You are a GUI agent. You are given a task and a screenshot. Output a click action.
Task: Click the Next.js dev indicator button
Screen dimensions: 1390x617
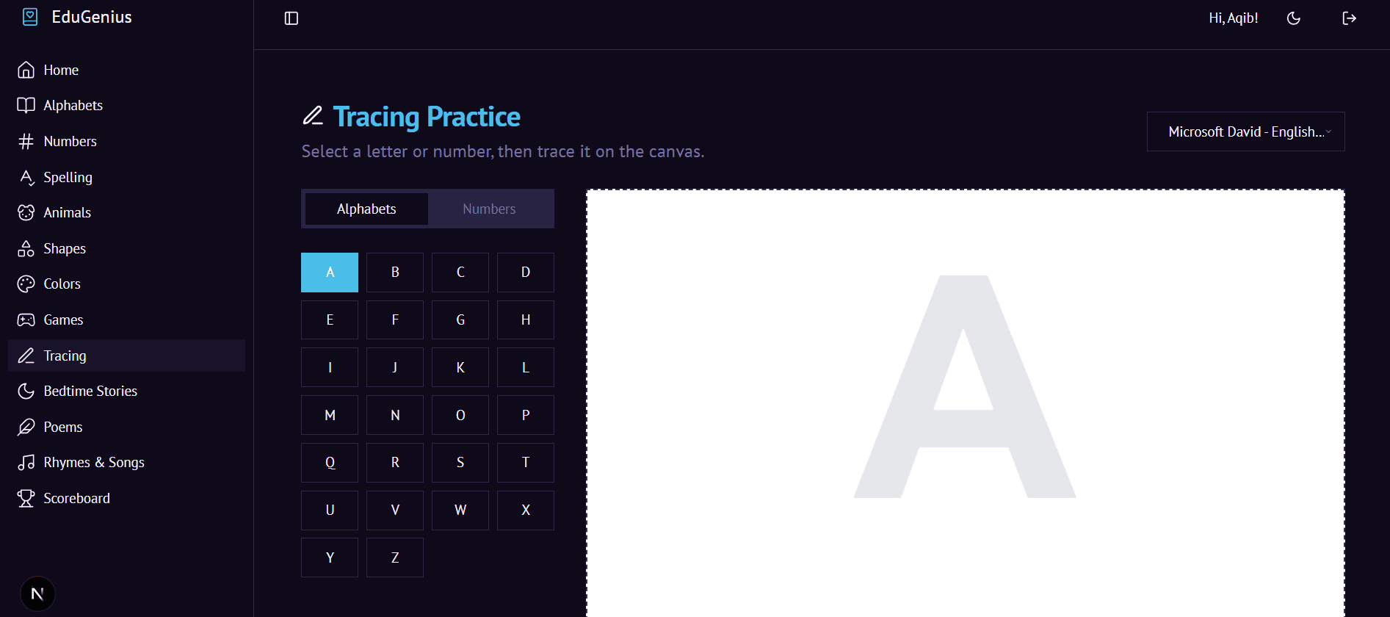[x=37, y=593]
